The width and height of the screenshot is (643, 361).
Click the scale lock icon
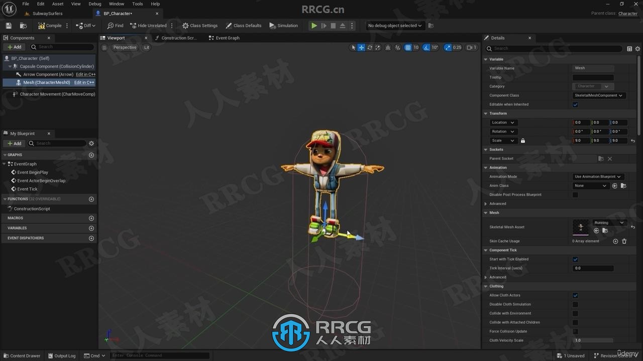click(x=523, y=141)
